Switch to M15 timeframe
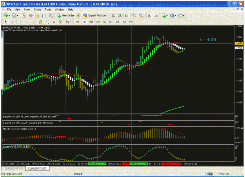The image size is (245, 177). coord(91,22)
